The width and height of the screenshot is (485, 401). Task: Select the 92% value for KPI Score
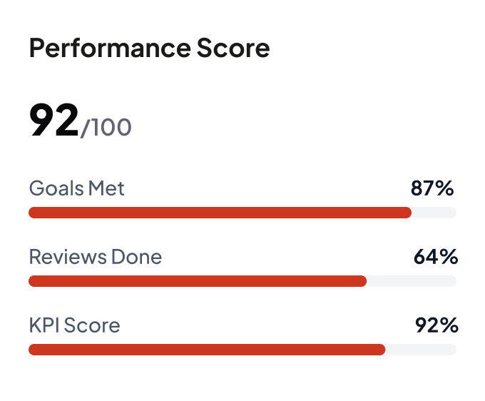tap(436, 325)
